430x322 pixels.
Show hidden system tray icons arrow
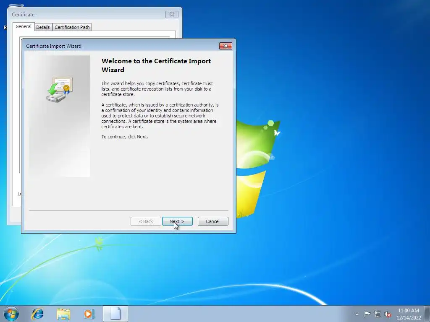pyautogui.click(x=357, y=314)
